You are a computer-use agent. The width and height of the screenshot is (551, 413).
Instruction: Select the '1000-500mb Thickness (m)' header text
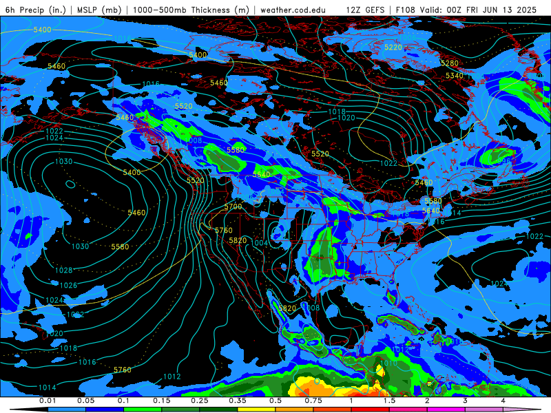click(x=191, y=10)
